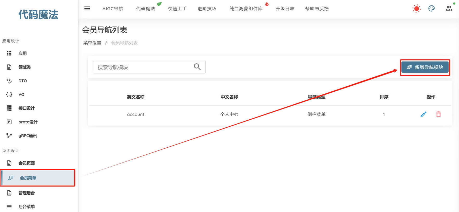459x212 pixels.
Task: Open 纯血鸿蒙组件库 in the top navigation
Action: (x=246, y=9)
